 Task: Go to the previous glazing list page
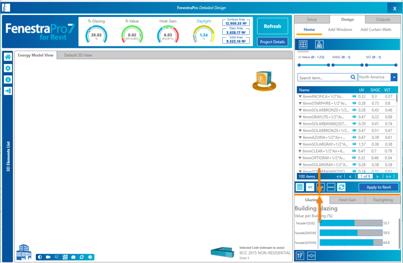pyautogui.click(x=350, y=177)
